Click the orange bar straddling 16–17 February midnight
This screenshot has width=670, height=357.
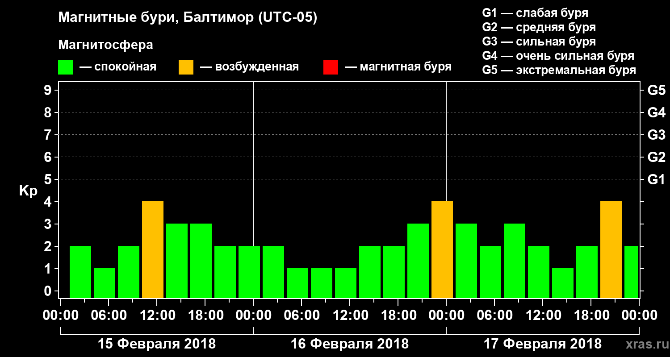click(442, 249)
